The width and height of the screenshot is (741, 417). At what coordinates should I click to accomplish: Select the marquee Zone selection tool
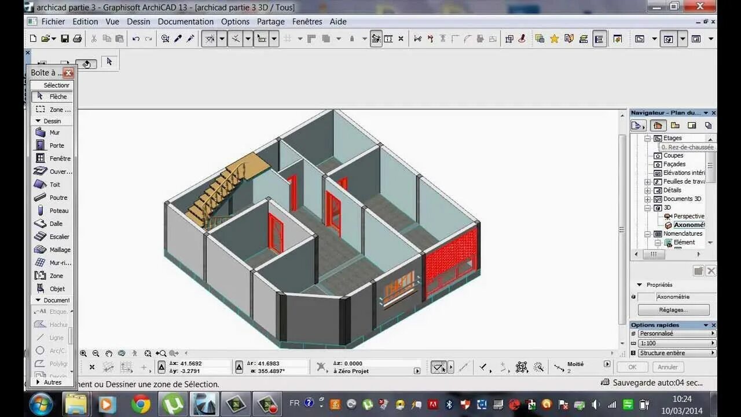pos(52,109)
